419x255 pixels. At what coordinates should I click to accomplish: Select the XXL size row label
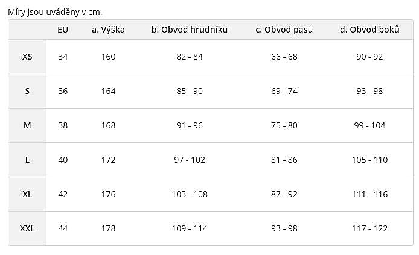coord(27,228)
